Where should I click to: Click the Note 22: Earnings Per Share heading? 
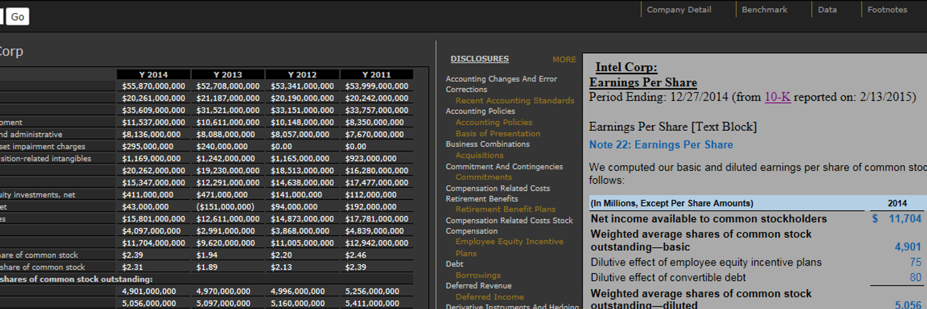pyautogui.click(x=661, y=145)
